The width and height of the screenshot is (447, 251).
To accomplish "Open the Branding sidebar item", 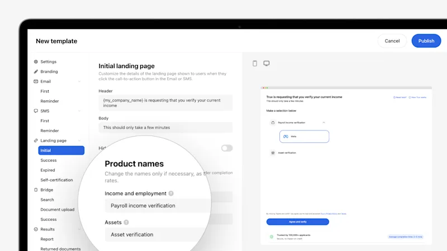I will [x=49, y=71].
